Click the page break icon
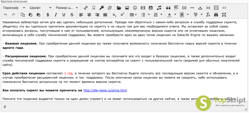The height and width of the screenshot is (113, 249). click(x=208, y=8)
